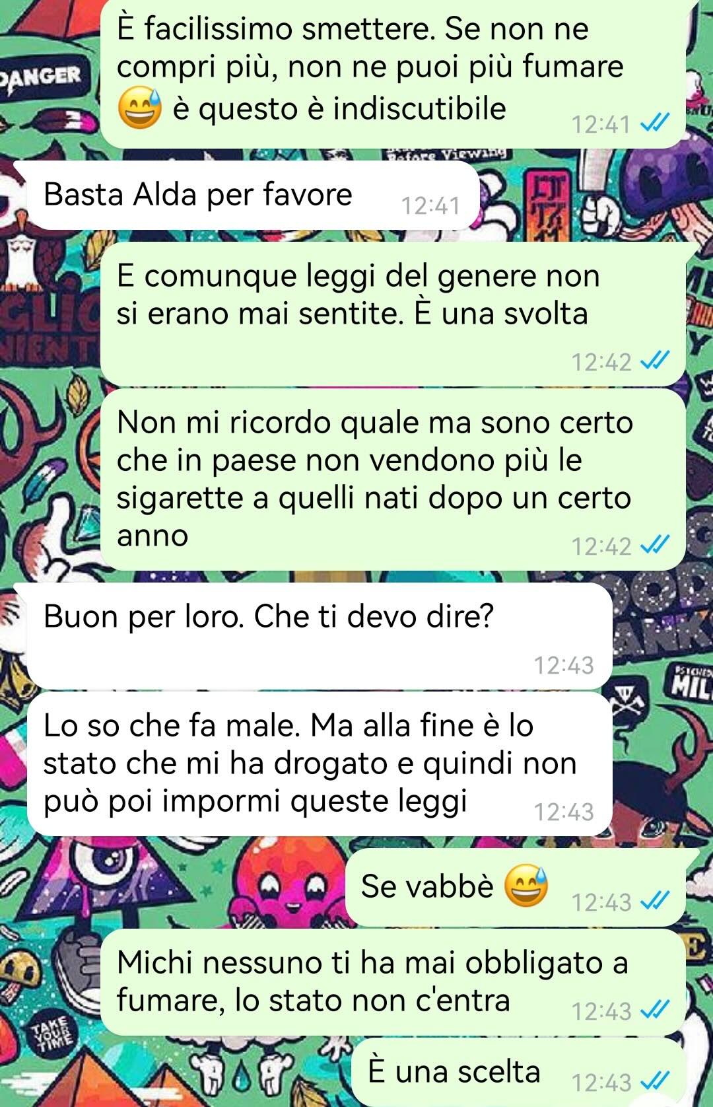The height and width of the screenshot is (1107, 713).
Task: Tap read ticks on "Michi nessuno" message
Action: (656, 1010)
